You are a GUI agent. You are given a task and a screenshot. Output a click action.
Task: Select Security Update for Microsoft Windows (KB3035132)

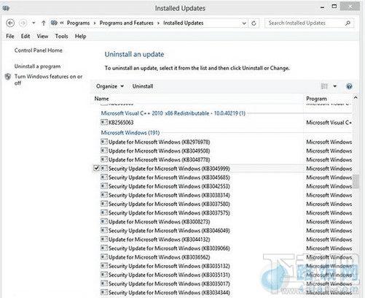169,266
